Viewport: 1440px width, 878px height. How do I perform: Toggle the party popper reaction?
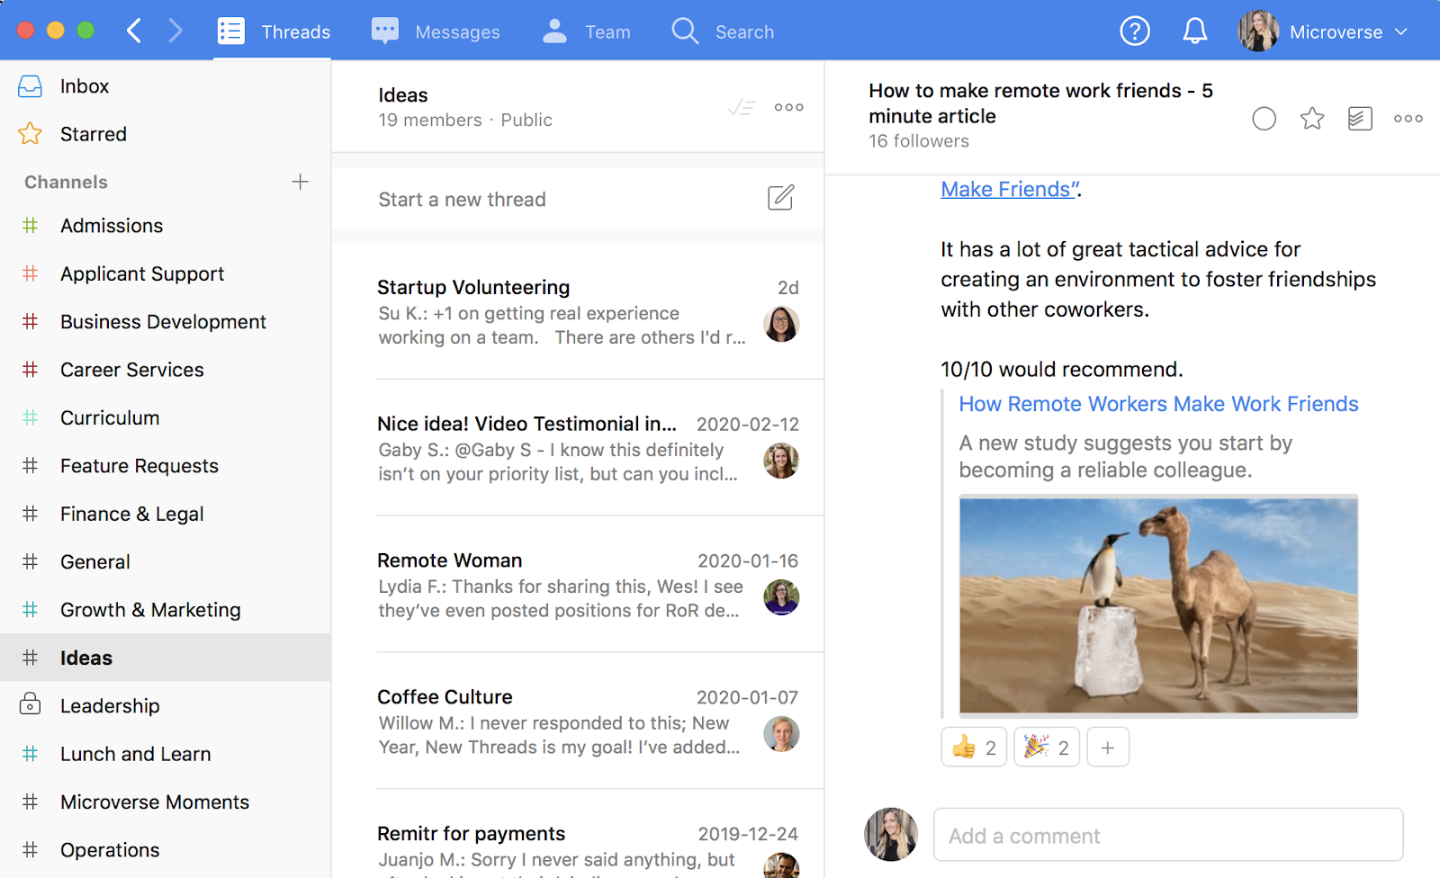tap(1047, 748)
